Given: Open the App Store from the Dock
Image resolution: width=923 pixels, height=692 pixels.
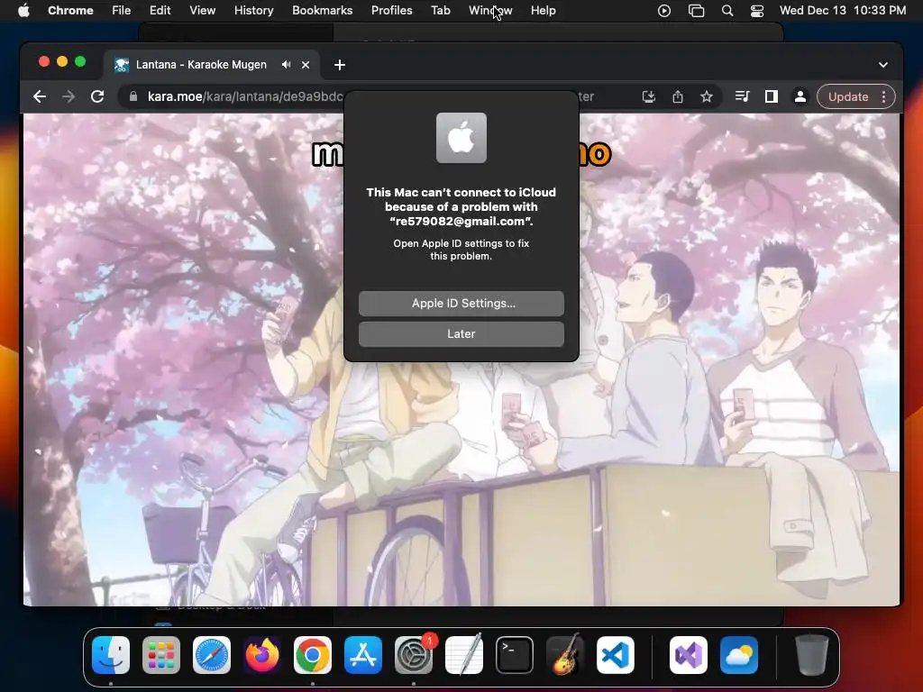Looking at the screenshot, I should click(x=363, y=655).
